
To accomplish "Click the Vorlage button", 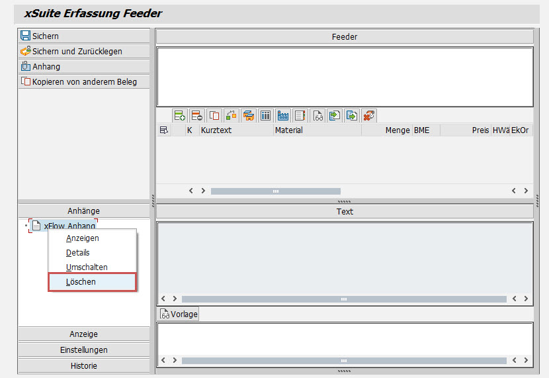I will click(179, 314).
